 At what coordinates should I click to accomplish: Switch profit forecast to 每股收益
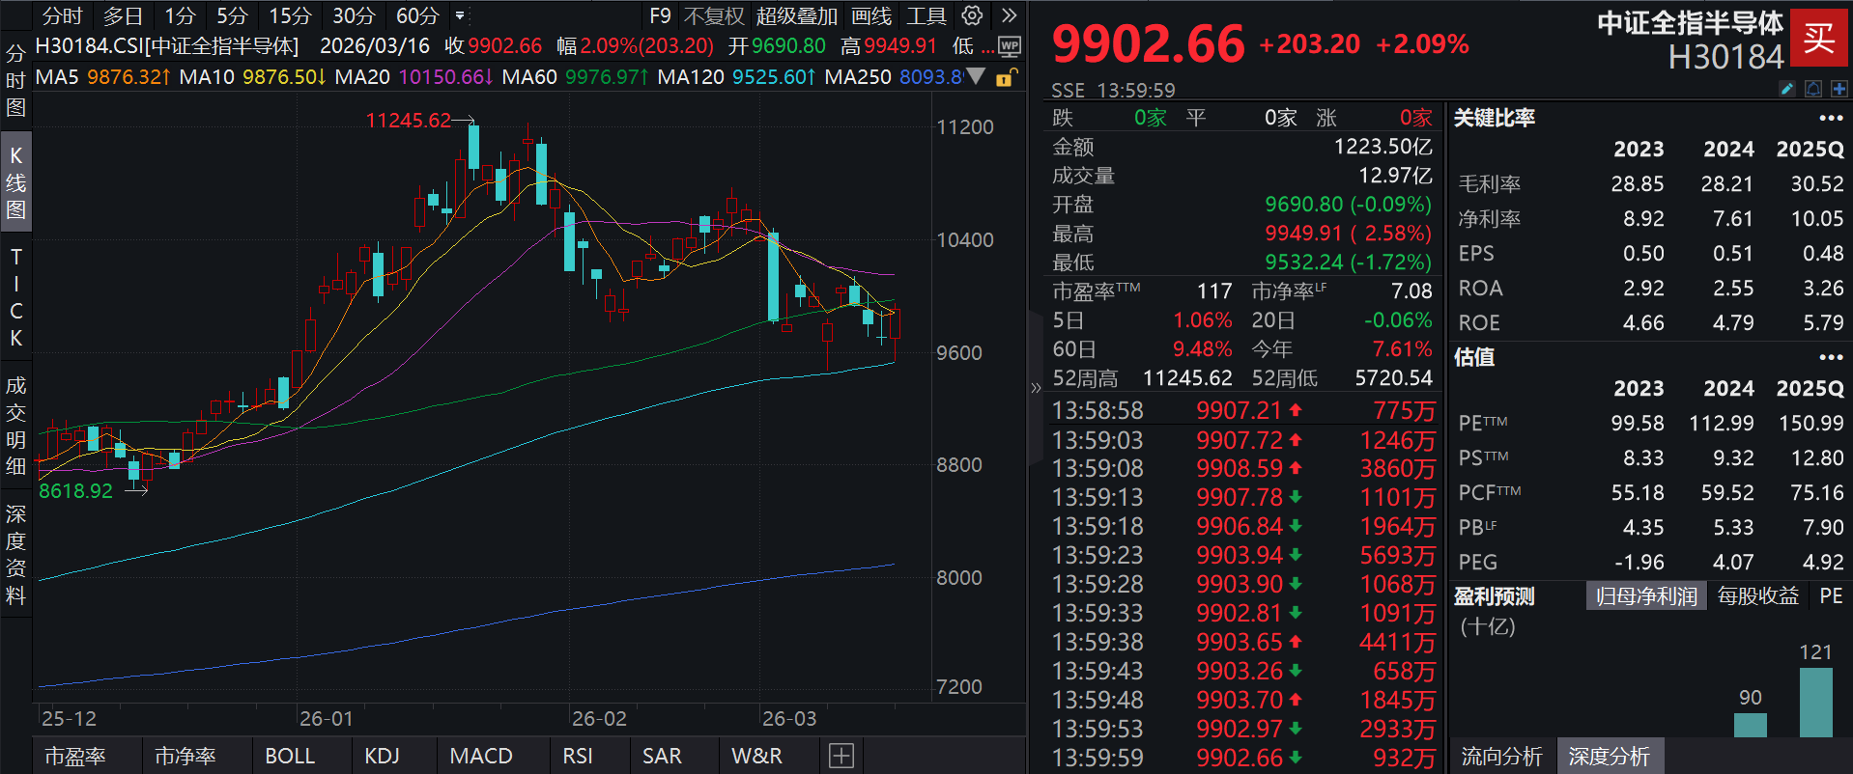pos(1757,596)
